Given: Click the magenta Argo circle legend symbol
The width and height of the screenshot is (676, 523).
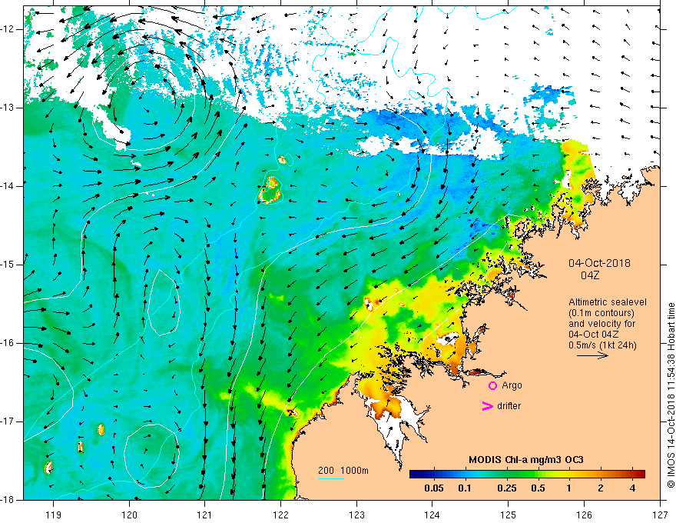Looking at the screenshot, I should click(492, 385).
